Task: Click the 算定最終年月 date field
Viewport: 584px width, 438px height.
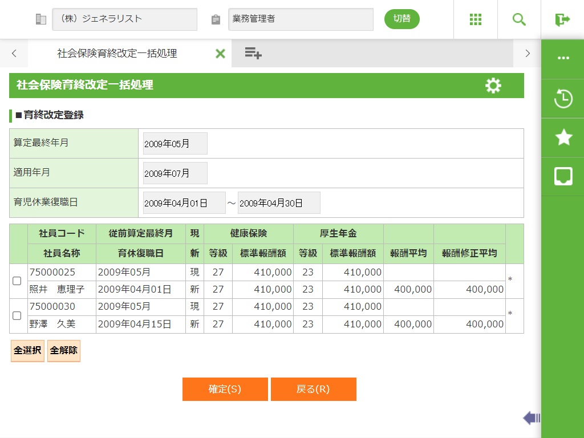Action: point(175,144)
